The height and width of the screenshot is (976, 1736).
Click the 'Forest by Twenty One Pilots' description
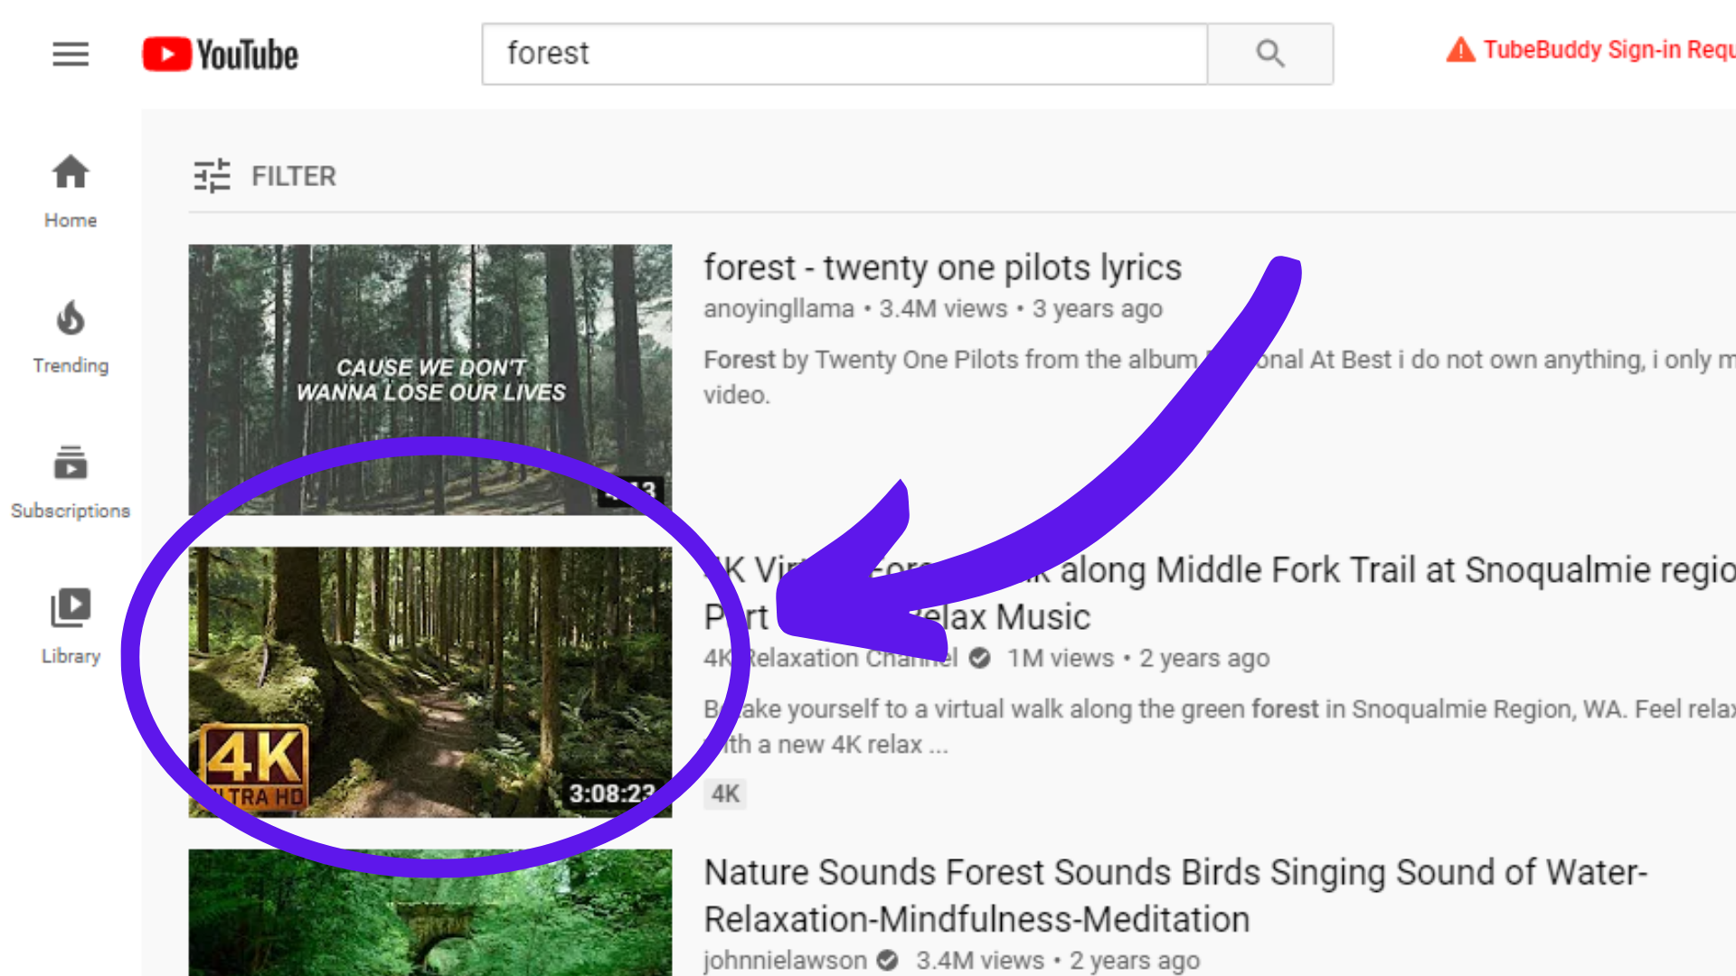[x=1220, y=377]
